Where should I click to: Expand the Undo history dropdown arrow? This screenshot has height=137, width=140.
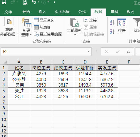[x=38, y=2]
